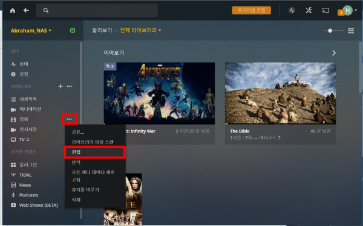Click the 둘러보기 heading text
Screen dimensions: 363x226
click(102, 30)
